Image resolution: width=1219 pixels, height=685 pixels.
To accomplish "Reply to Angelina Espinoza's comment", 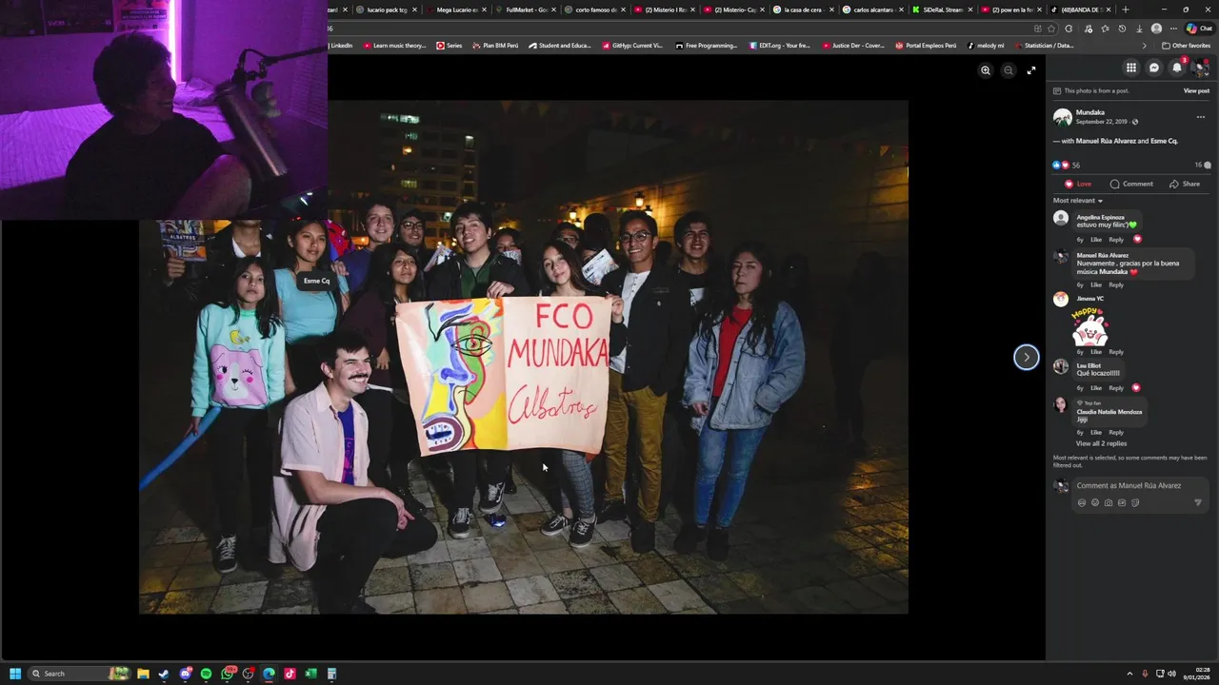I will [1116, 240].
